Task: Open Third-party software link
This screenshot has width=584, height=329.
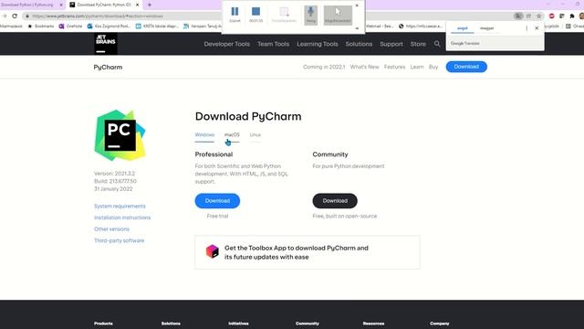Action: pos(119,240)
